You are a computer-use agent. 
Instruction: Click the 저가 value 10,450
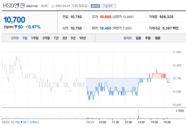click(x=105, y=28)
